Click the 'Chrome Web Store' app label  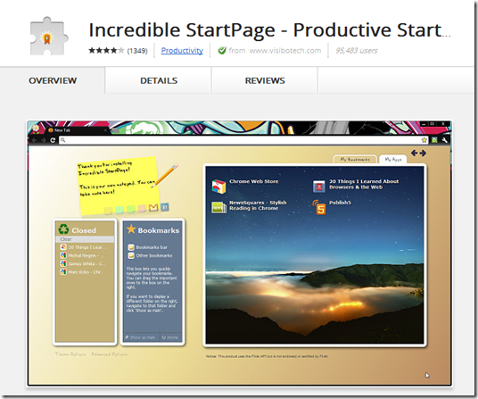(253, 181)
